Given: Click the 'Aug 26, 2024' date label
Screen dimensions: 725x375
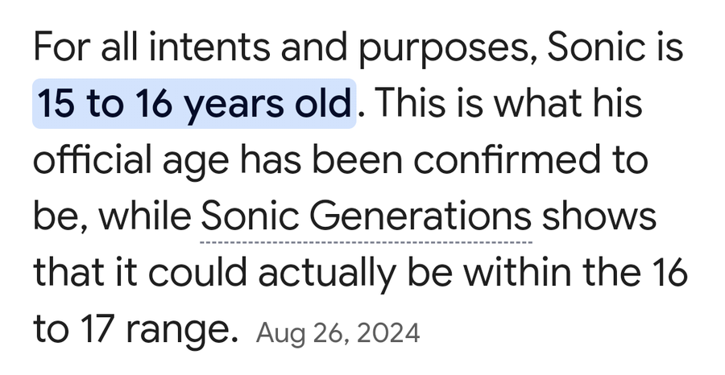Looking at the screenshot, I should 338,333.
